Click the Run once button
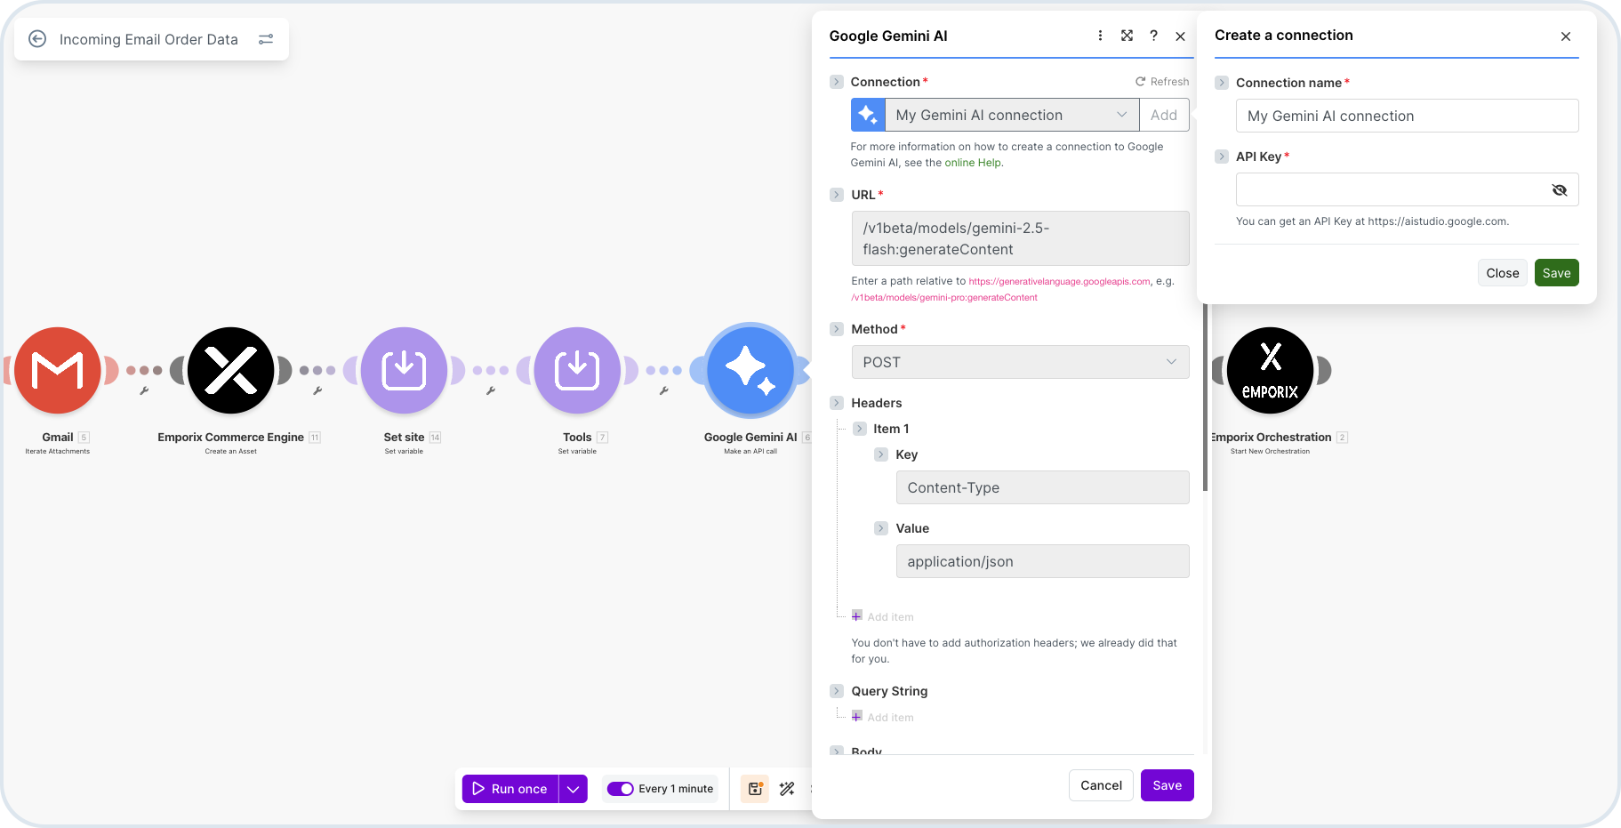1621x828 pixels. [510, 789]
